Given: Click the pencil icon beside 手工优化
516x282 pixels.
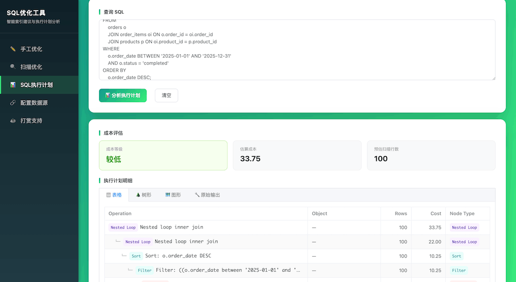Looking at the screenshot, I should (13, 49).
